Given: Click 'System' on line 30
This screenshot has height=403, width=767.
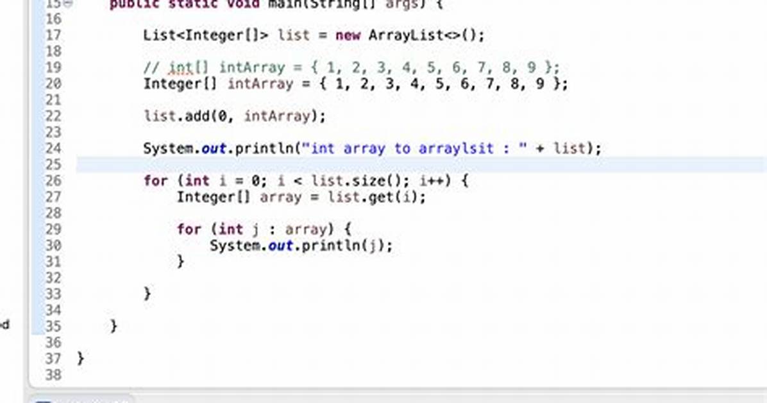Looking at the screenshot, I should coord(235,245).
